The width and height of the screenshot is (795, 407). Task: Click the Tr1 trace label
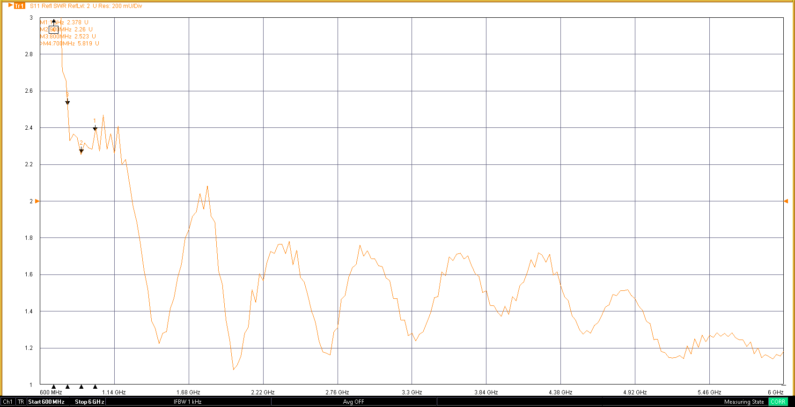(19, 6)
